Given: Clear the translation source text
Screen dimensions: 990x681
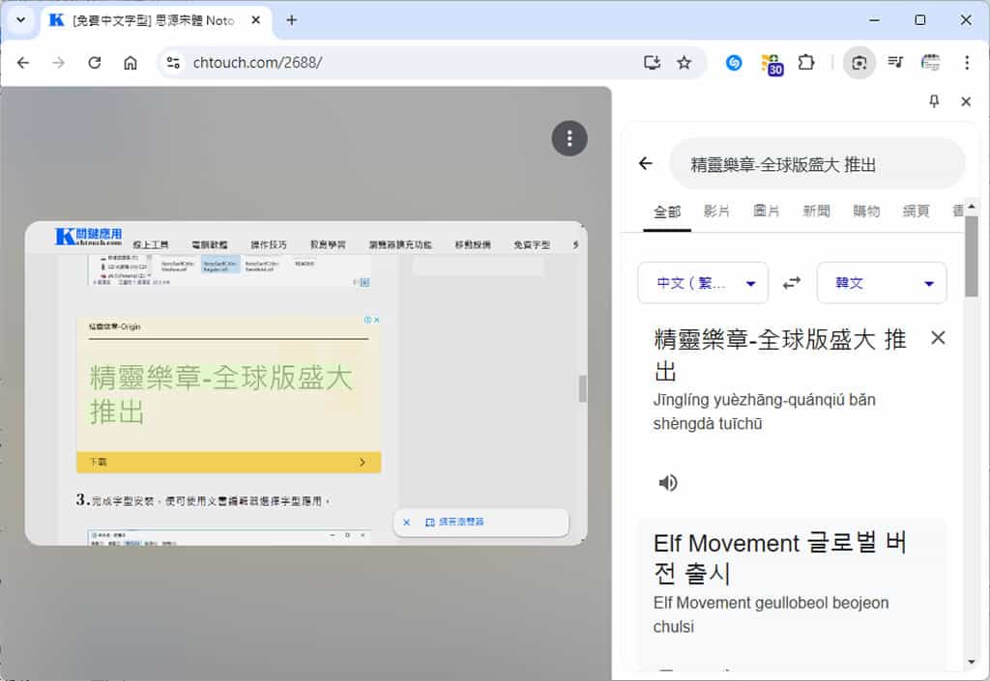Looking at the screenshot, I should (938, 338).
